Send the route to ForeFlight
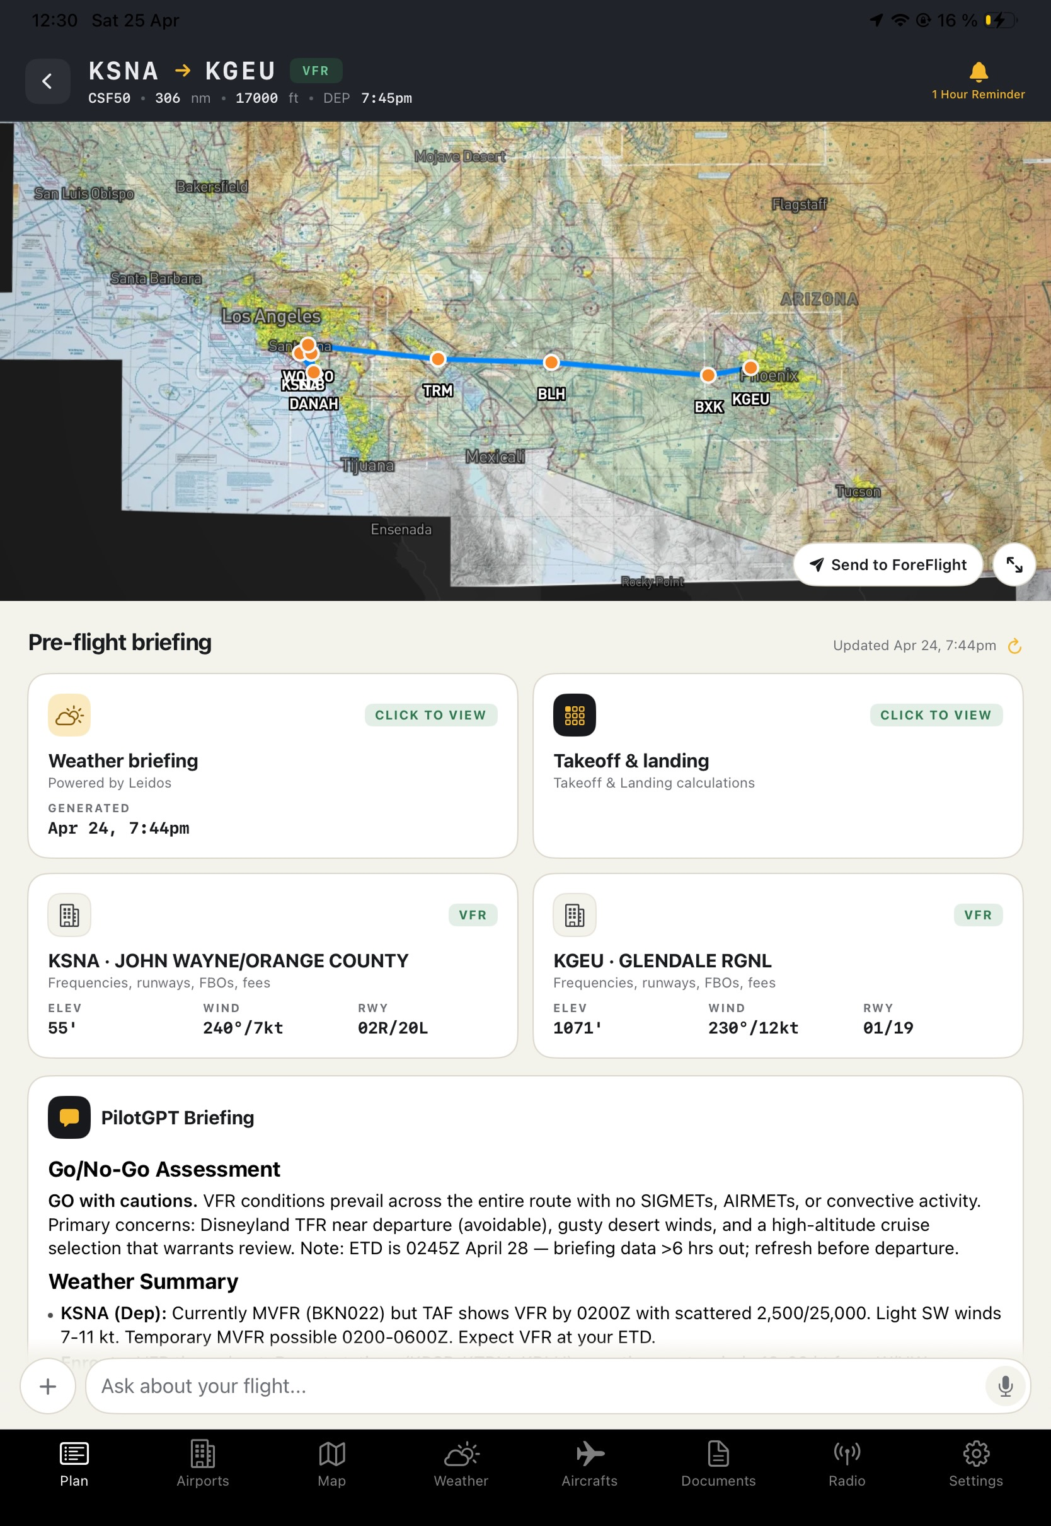The width and height of the screenshot is (1051, 1526). click(x=888, y=564)
